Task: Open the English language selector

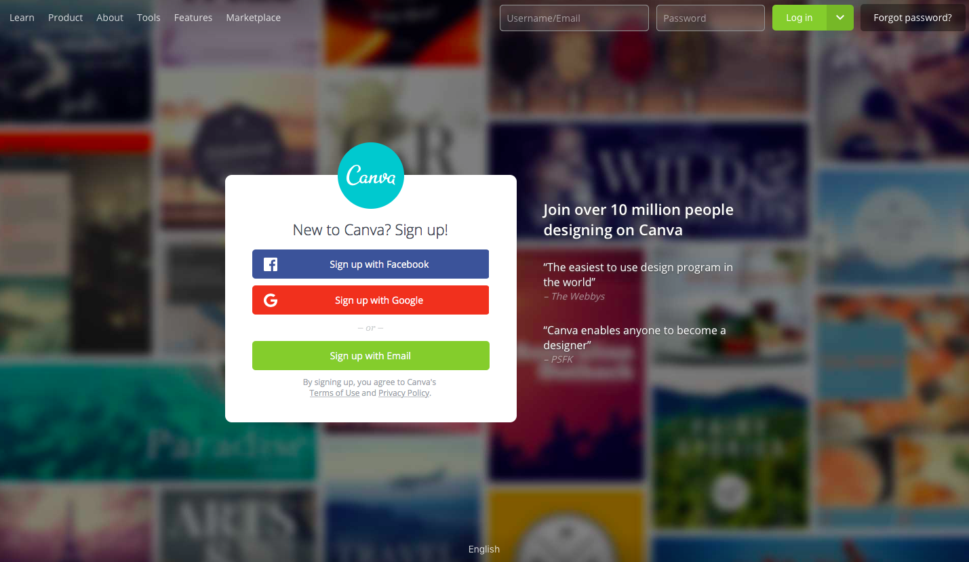Action: 484,549
